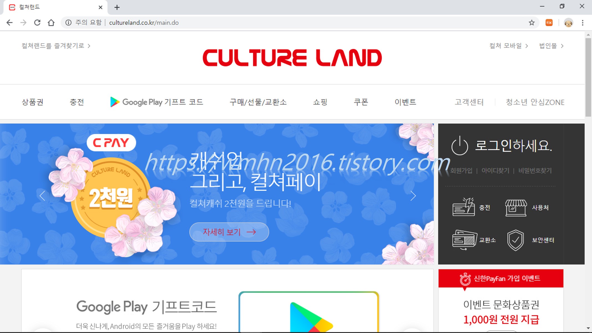Open 고객센터 link

click(469, 102)
